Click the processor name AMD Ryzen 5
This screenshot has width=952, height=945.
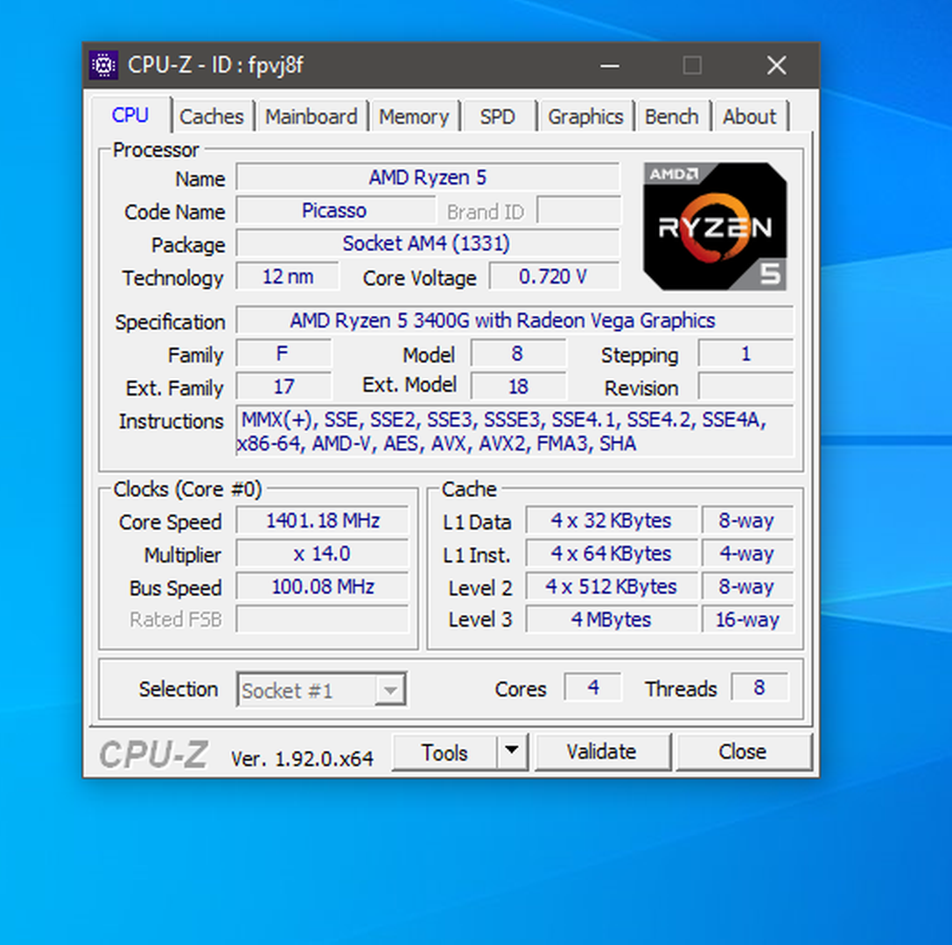pyautogui.click(x=427, y=178)
